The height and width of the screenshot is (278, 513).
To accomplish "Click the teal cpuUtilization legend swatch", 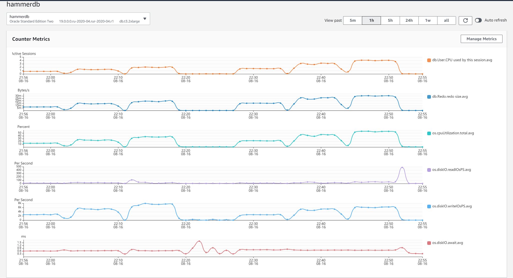I will coord(429,133).
